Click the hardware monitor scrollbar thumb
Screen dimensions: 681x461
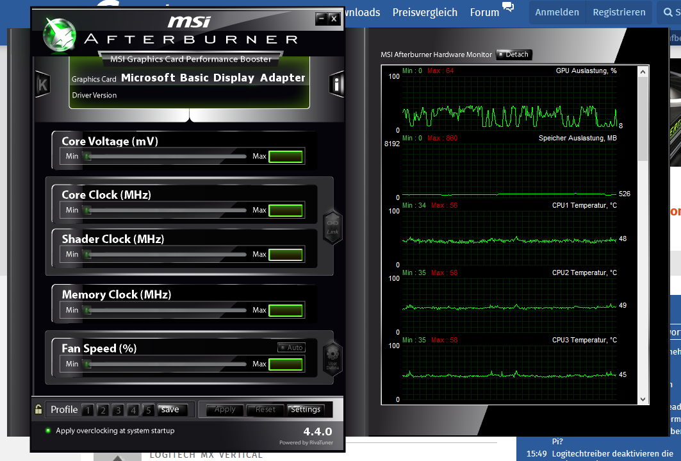(x=643, y=119)
